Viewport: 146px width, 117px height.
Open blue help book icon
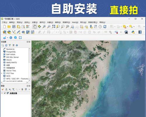[x=140, y=32]
